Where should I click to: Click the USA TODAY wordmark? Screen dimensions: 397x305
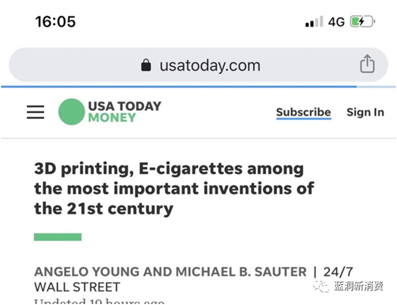(125, 106)
